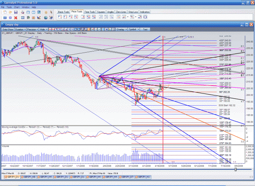Click the blue up-arrow icon in chart toolbar
This screenshot has width=255, height=186.
tap(106, 29)
